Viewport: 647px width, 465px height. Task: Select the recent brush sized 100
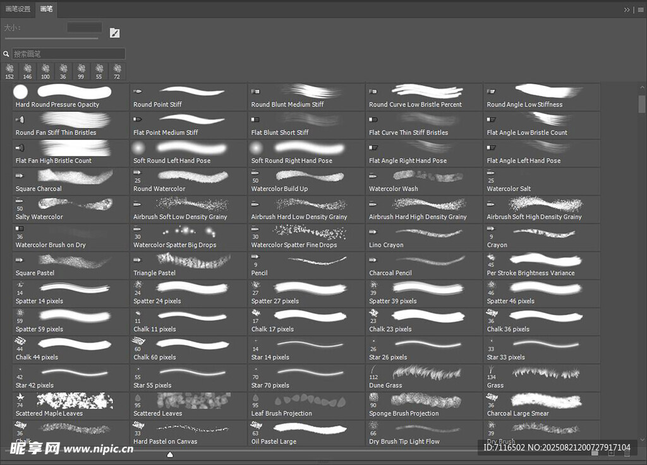point(45,71)
